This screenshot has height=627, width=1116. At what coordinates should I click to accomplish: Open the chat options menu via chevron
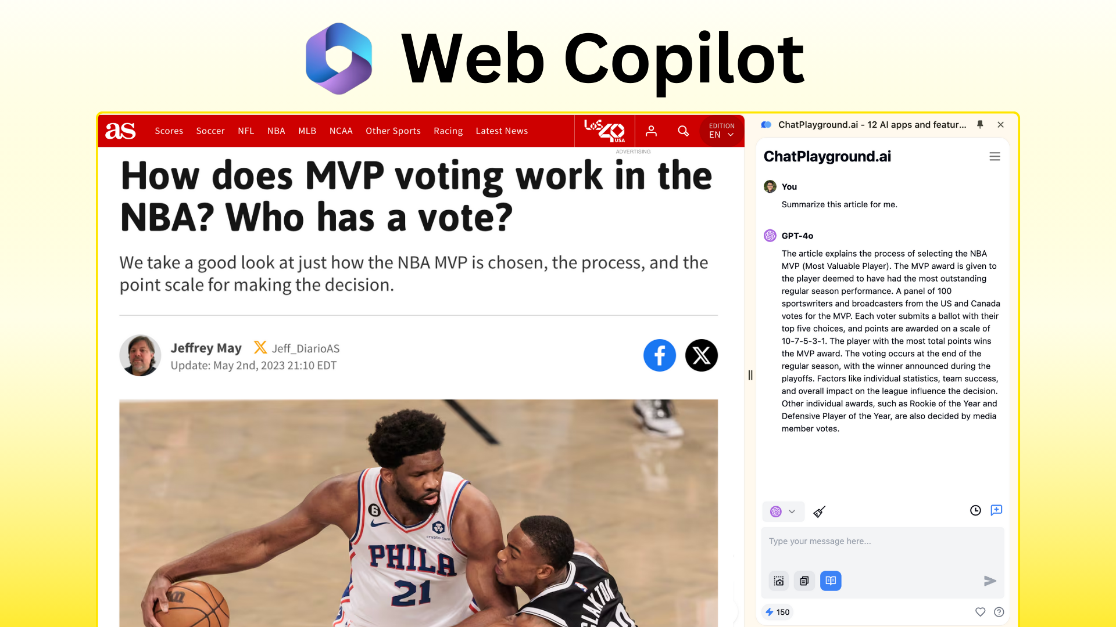coord(791,511)
